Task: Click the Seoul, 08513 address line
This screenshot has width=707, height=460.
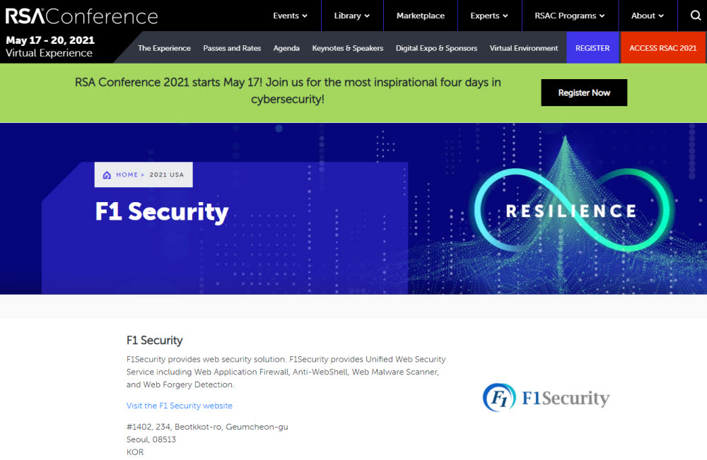Action: pyautogui.click(x=151, y=440)
